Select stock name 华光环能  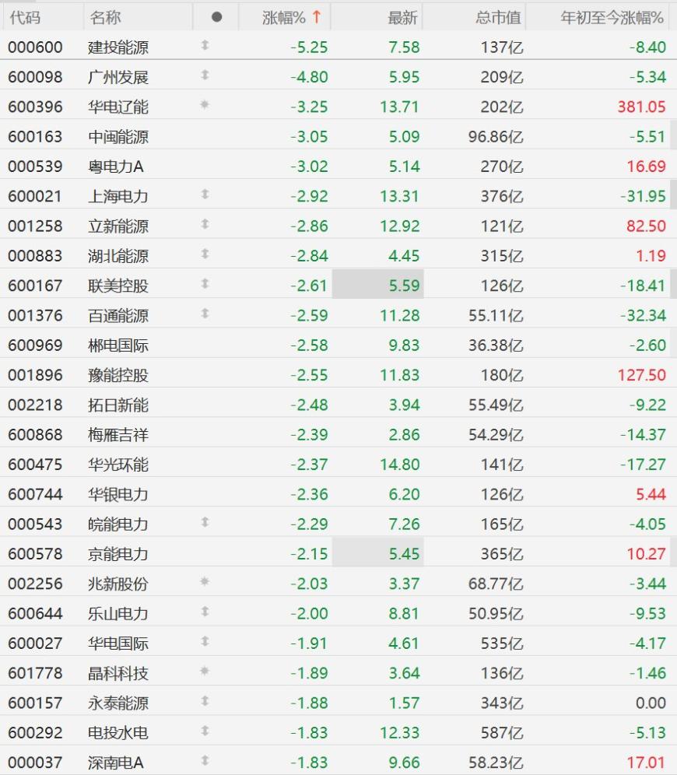[118, 464]
